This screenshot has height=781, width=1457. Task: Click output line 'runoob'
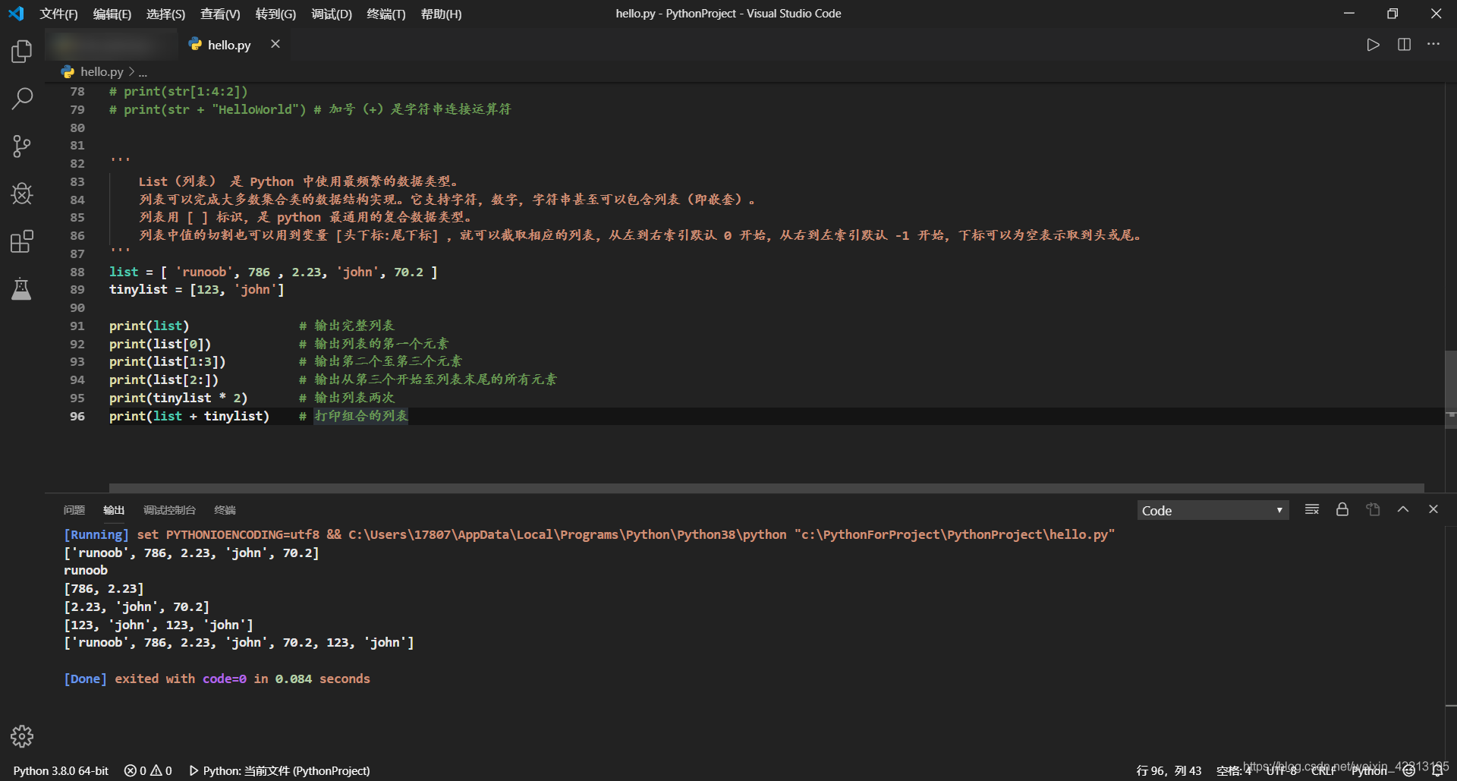(x=86, y=570)
